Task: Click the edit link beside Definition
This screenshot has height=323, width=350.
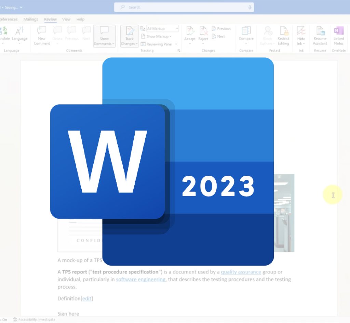Action: tap(86, 298)
